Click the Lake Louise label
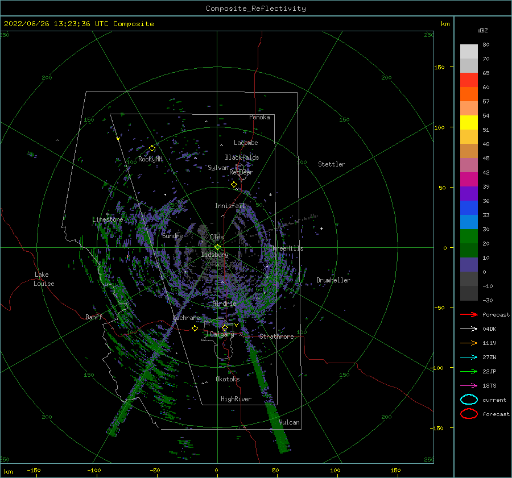512x478 pixels. [44, 279]
